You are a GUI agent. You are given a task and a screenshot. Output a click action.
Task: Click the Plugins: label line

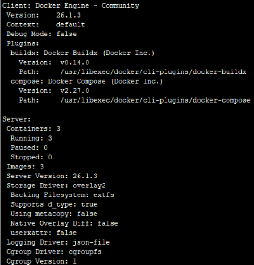23,44
